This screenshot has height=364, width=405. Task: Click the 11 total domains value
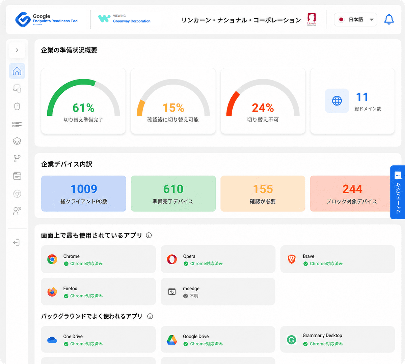362,97
